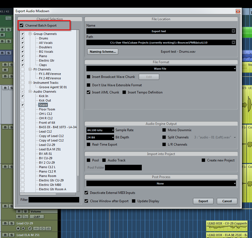The image size is (252, 238).
Task: Uncheck the BG Vocals group channel
Action: click(x=22, y=52)
